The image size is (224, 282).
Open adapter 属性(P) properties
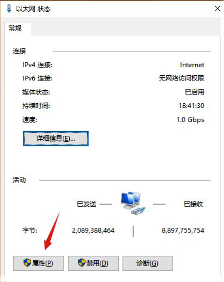point(39,263)
